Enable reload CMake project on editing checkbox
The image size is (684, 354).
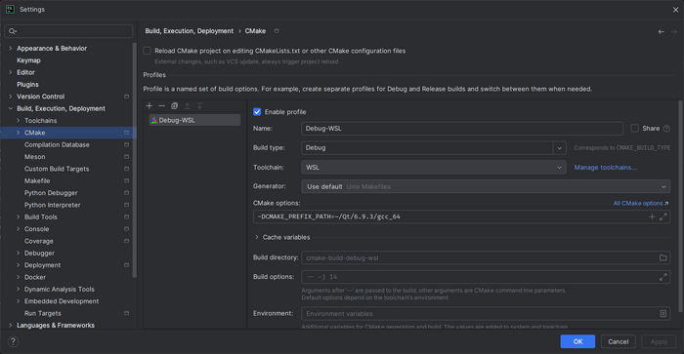click(x=148, y=51)
